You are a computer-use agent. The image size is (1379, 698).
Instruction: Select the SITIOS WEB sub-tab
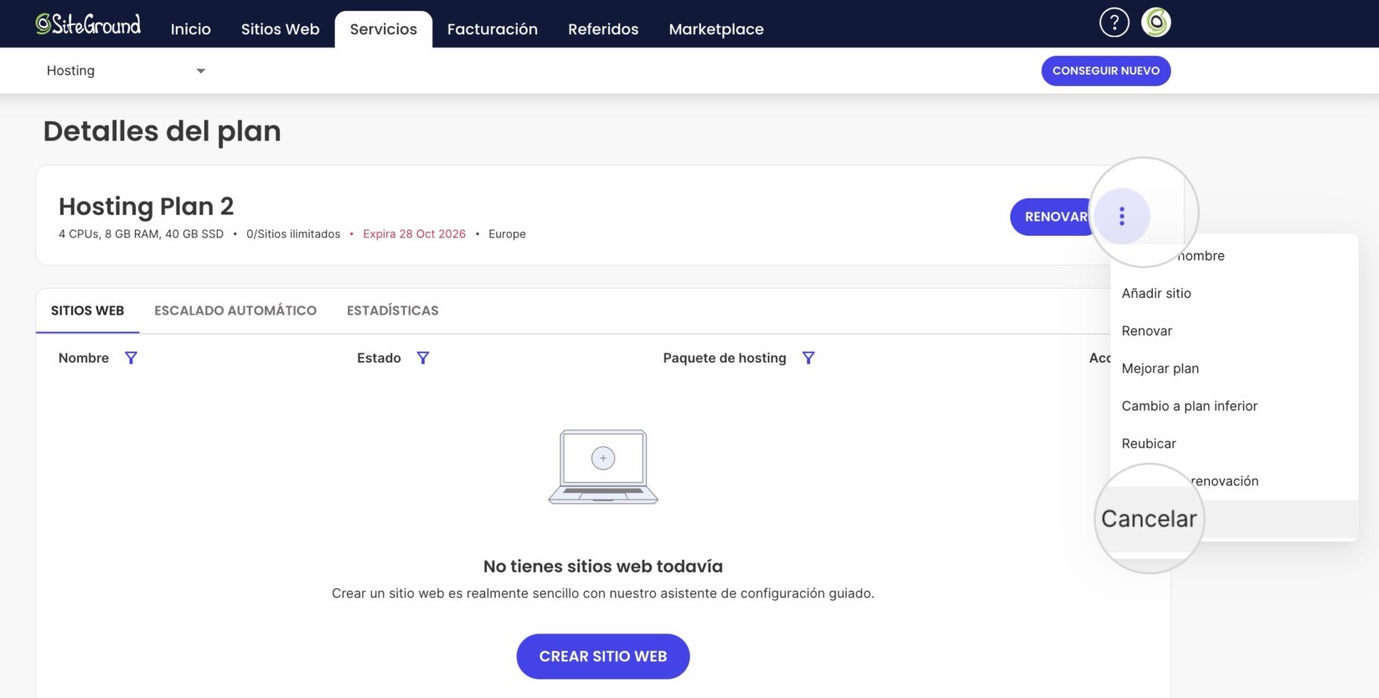coord(87,311)
